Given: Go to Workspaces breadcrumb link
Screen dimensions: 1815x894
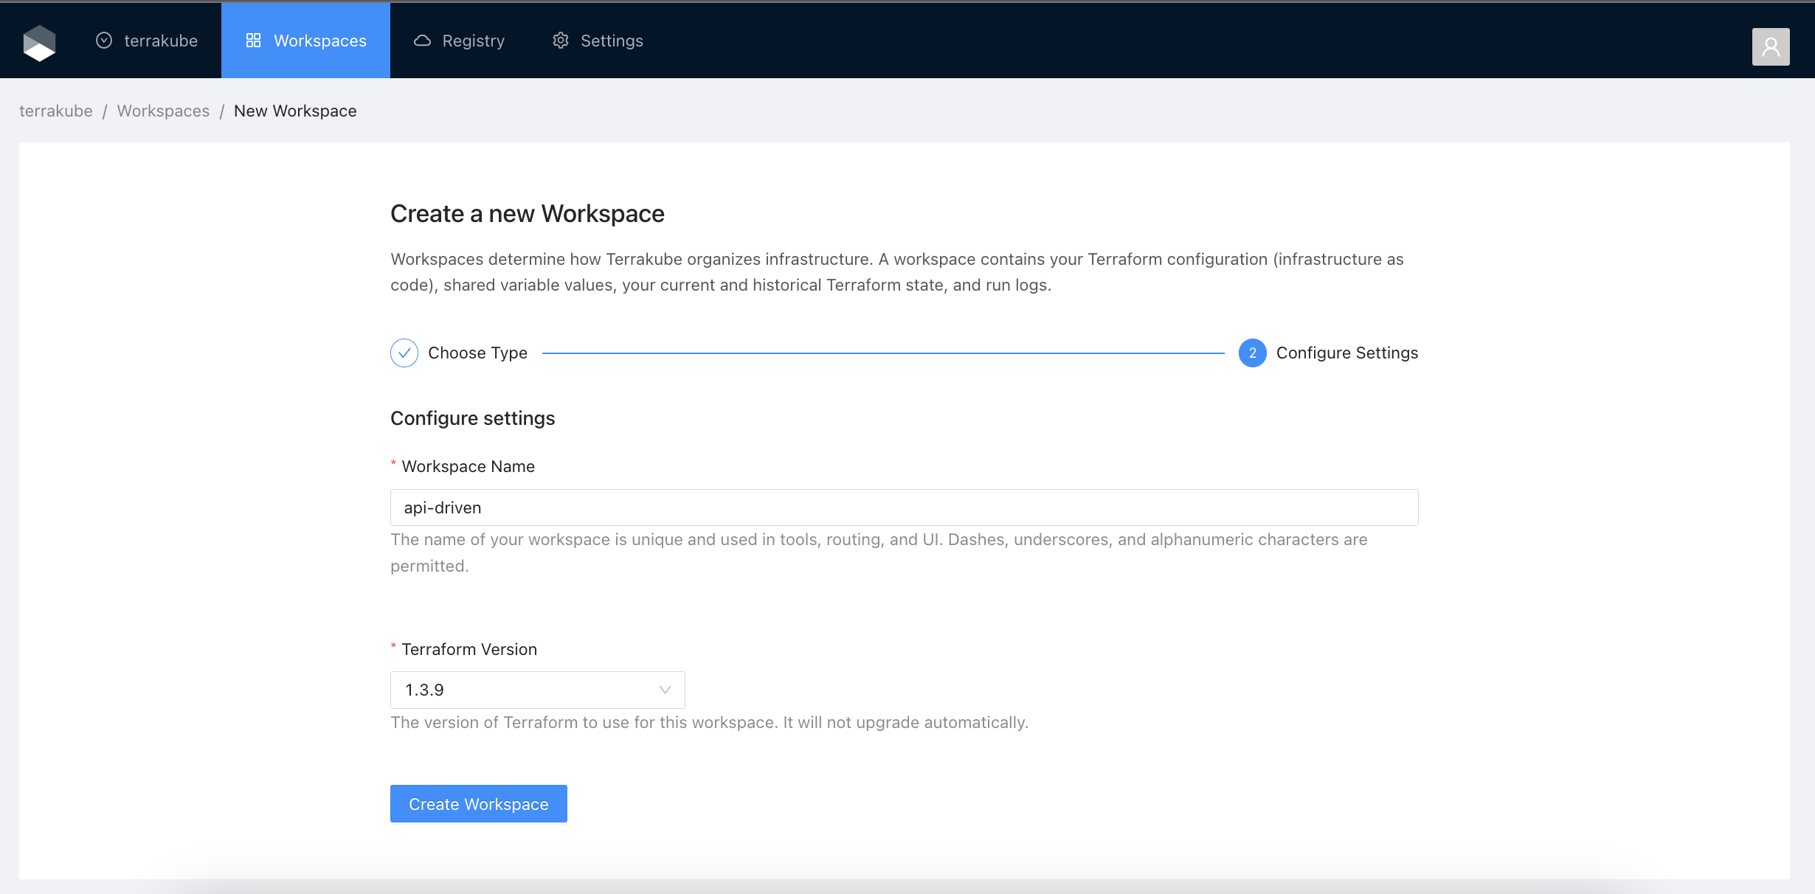Looking at the screenshot, I should point(163,111).
